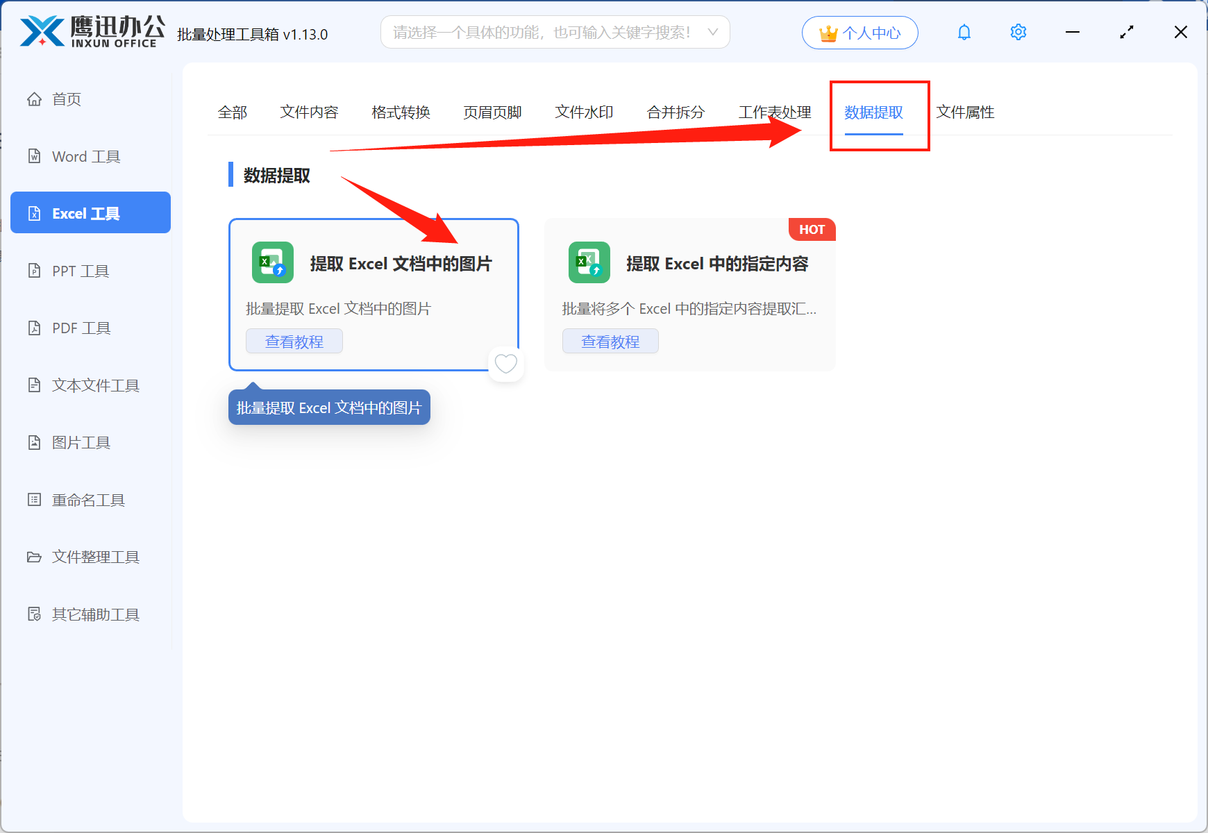Open the settings gear icon
1208x833 pixels.
pos(1018,32)
